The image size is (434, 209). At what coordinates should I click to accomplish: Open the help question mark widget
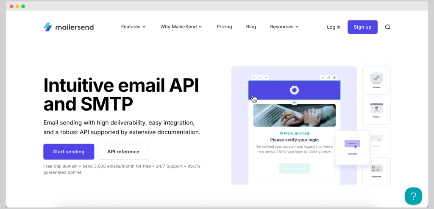pyautogui.click(x=413, y=196)
